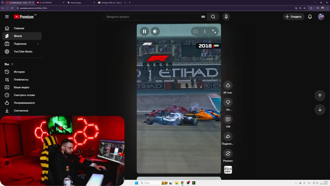Screen dimensions: 330x186
Task: Open the Windows Start menu
Action: point(136,183)
